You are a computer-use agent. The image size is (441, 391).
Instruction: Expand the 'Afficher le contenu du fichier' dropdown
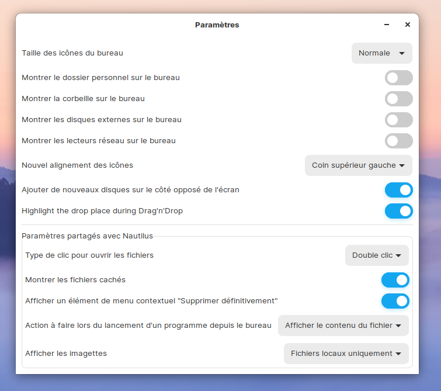tap(343, 326)
